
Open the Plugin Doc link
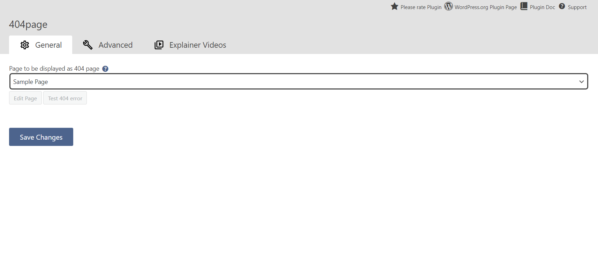coord(543,7)
